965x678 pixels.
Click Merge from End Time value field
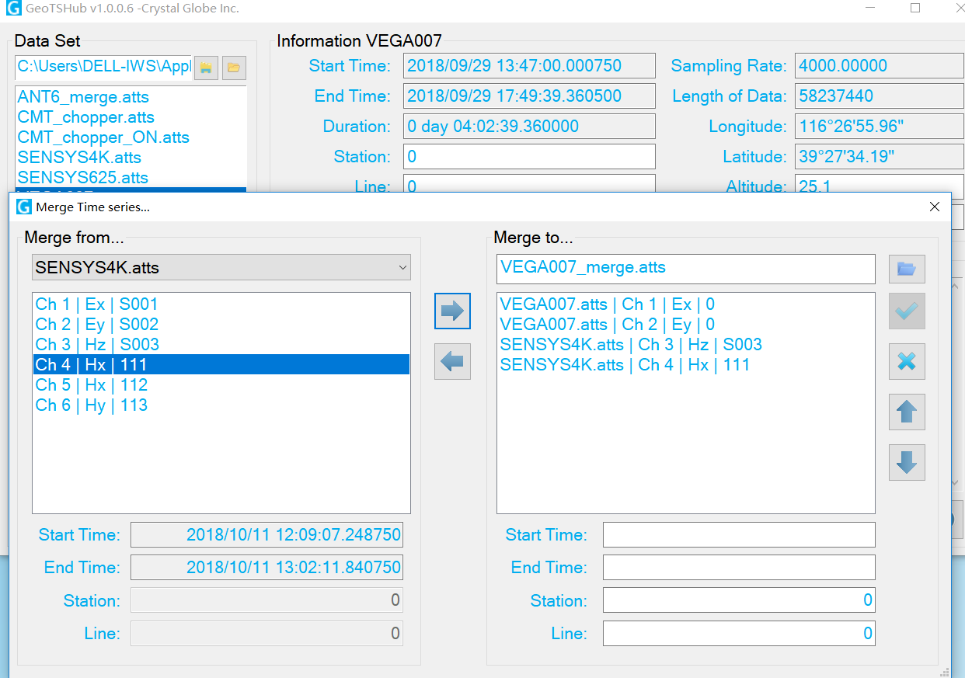(267, 568)
